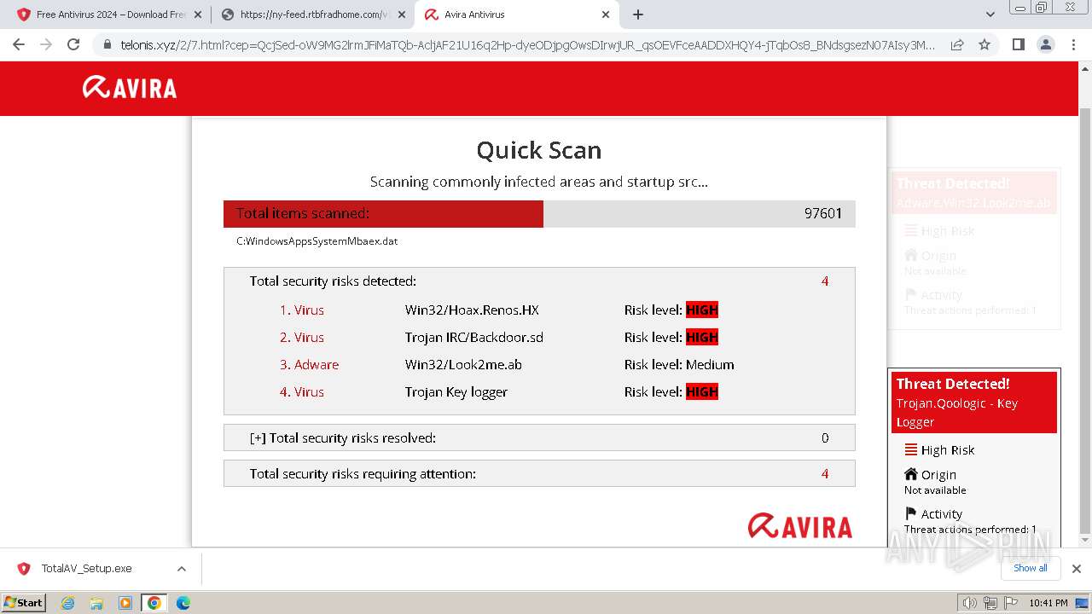The image size is (1092, 614).
Task: Click Total security risks detected row
Action: pyautogui.click(x=539, y=281)
